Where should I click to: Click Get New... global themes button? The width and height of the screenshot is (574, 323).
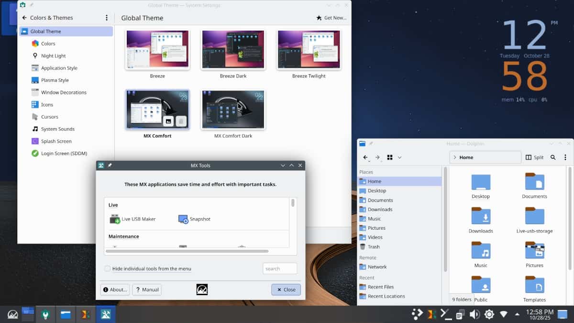click(x=331, y=18)
